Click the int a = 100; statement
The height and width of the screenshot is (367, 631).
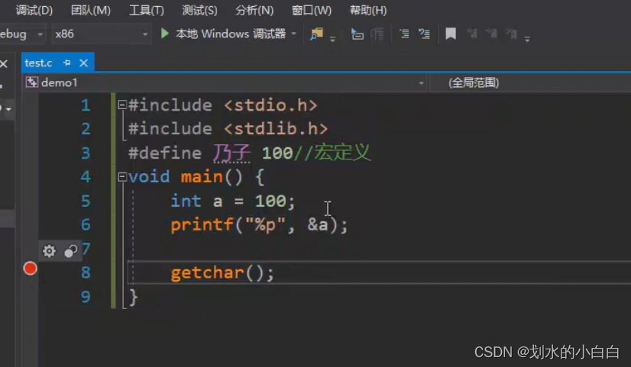tap(233, 201)
